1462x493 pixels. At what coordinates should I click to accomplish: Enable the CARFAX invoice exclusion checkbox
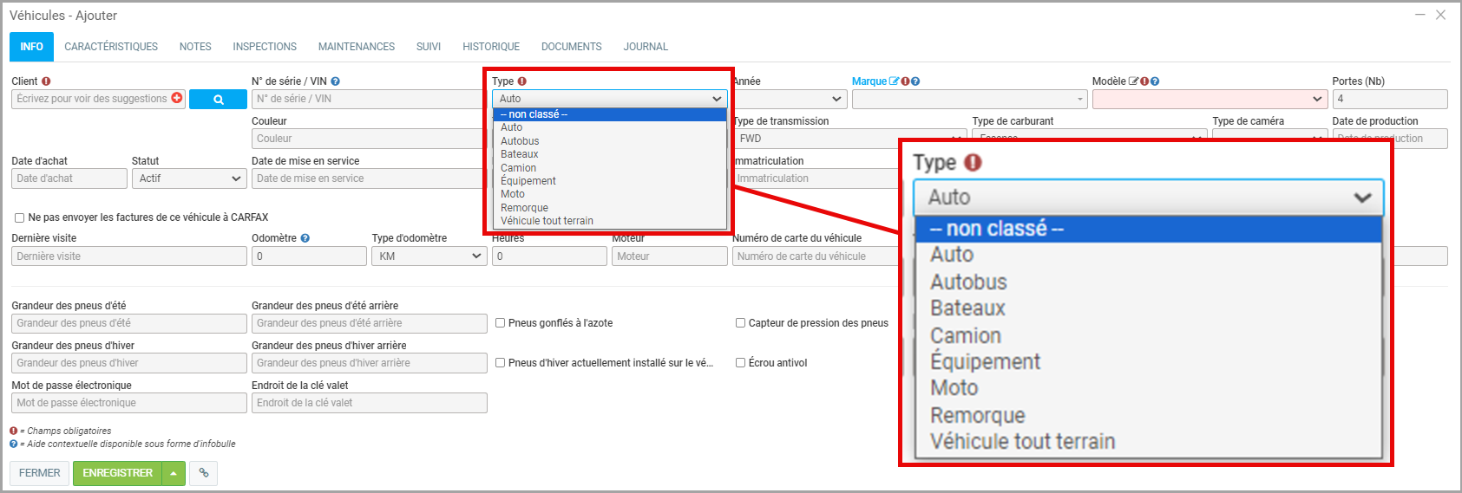[19, 217]
